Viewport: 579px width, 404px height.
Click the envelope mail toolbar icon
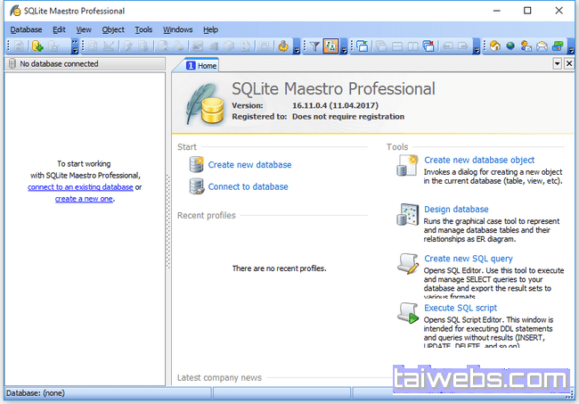(541, 46)
